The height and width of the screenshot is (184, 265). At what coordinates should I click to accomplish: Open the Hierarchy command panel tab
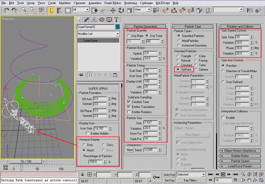(x=94, y=20)
